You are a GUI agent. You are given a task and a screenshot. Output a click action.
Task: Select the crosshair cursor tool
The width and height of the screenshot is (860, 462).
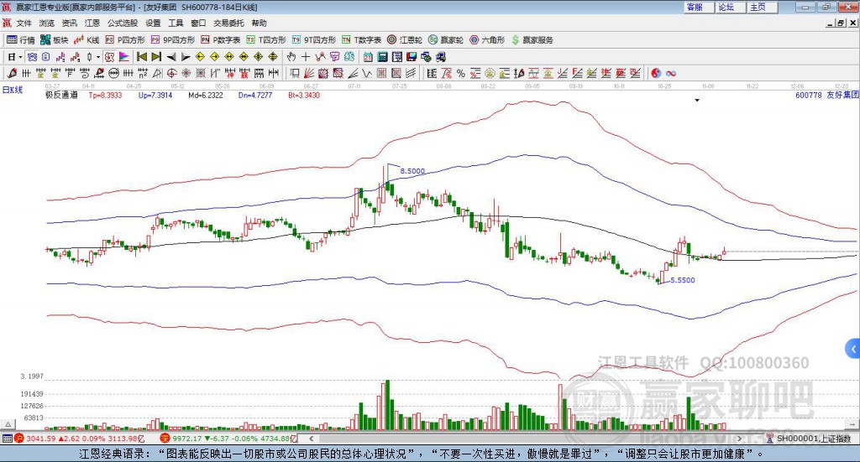point(306,57)
